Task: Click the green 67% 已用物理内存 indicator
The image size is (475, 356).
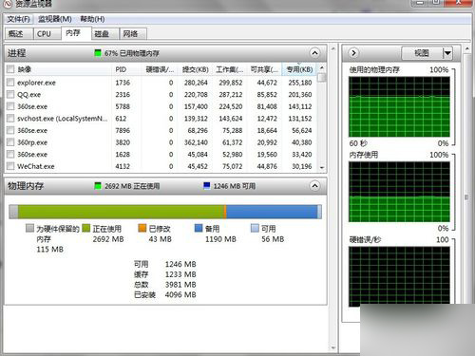Action: click(x=98, y=53)
